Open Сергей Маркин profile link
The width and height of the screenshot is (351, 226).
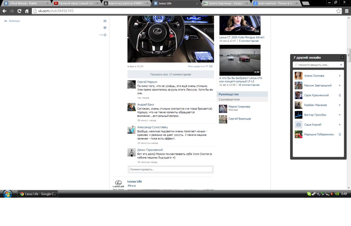(147, 82)
